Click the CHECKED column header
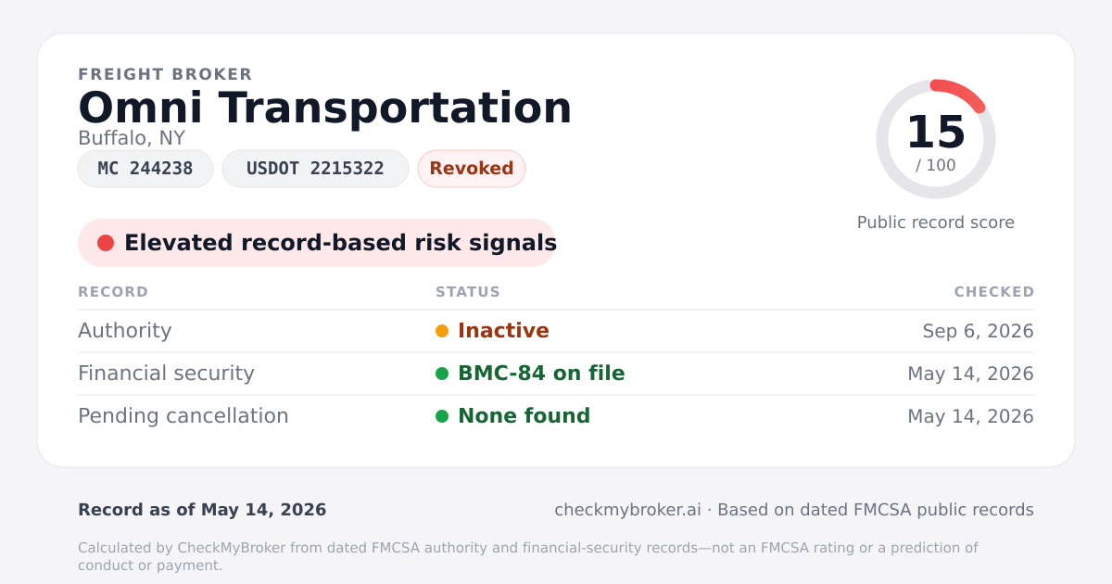1112x584 pixels. [x=994, y=292]
